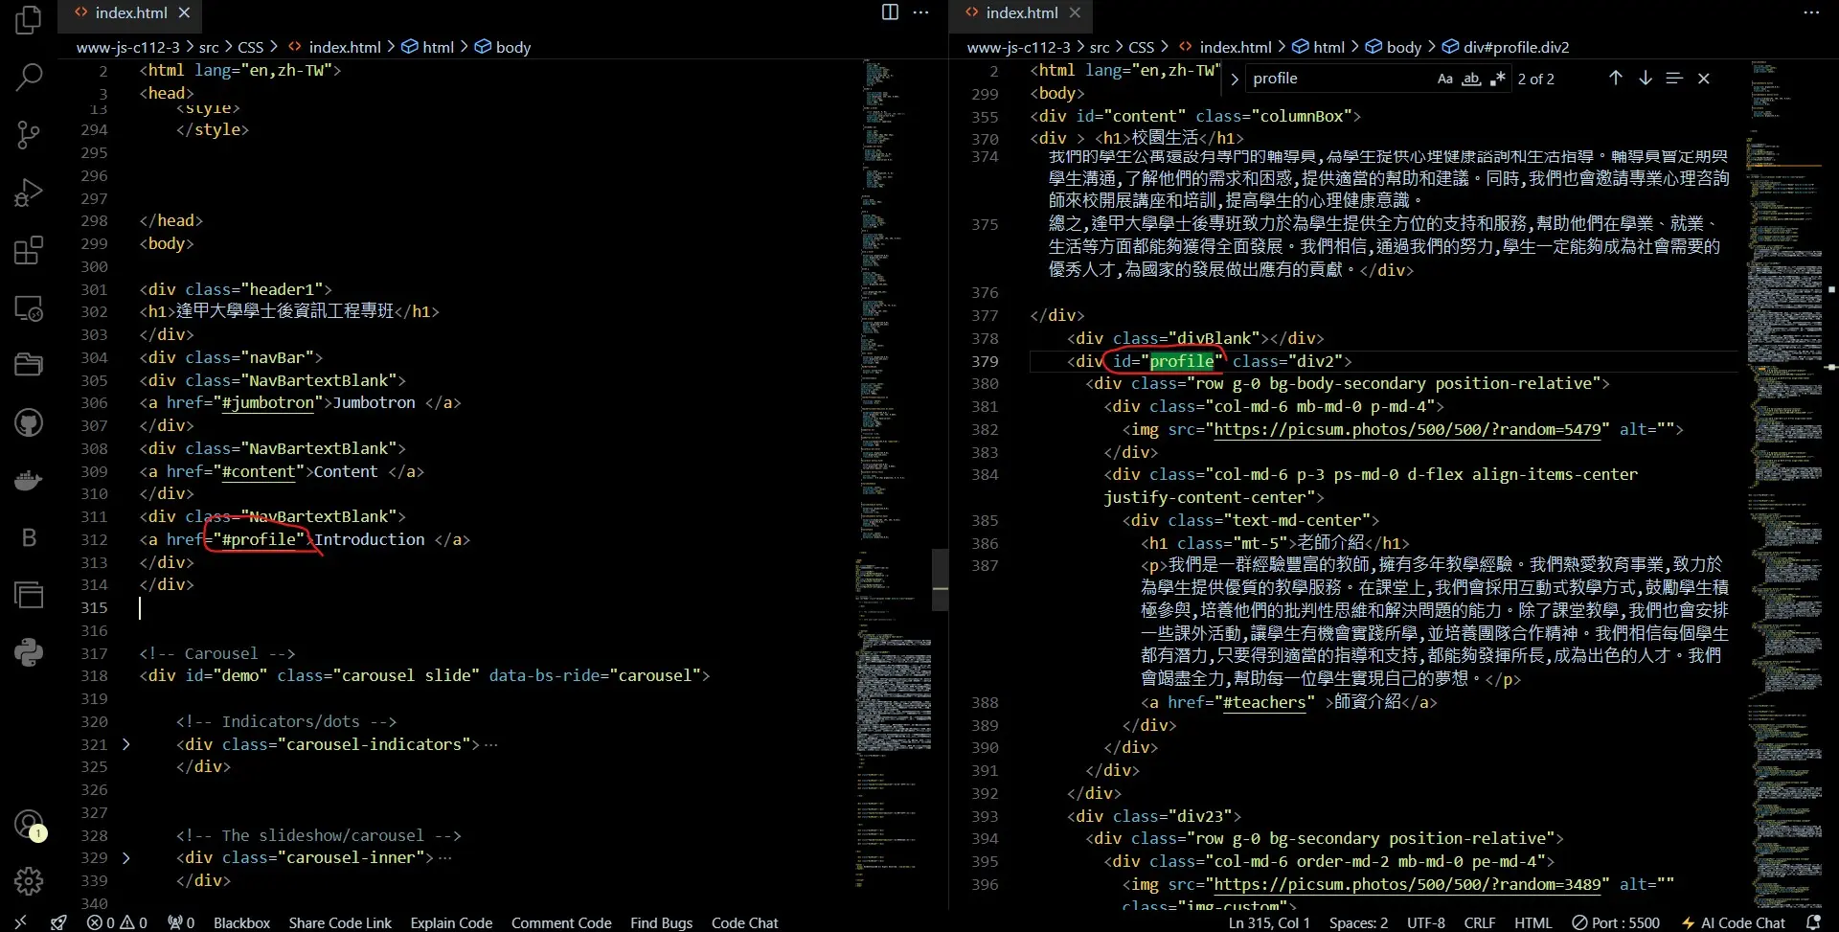
Task: Toggle Match Case in find widget
Action: pos(1444,79)
